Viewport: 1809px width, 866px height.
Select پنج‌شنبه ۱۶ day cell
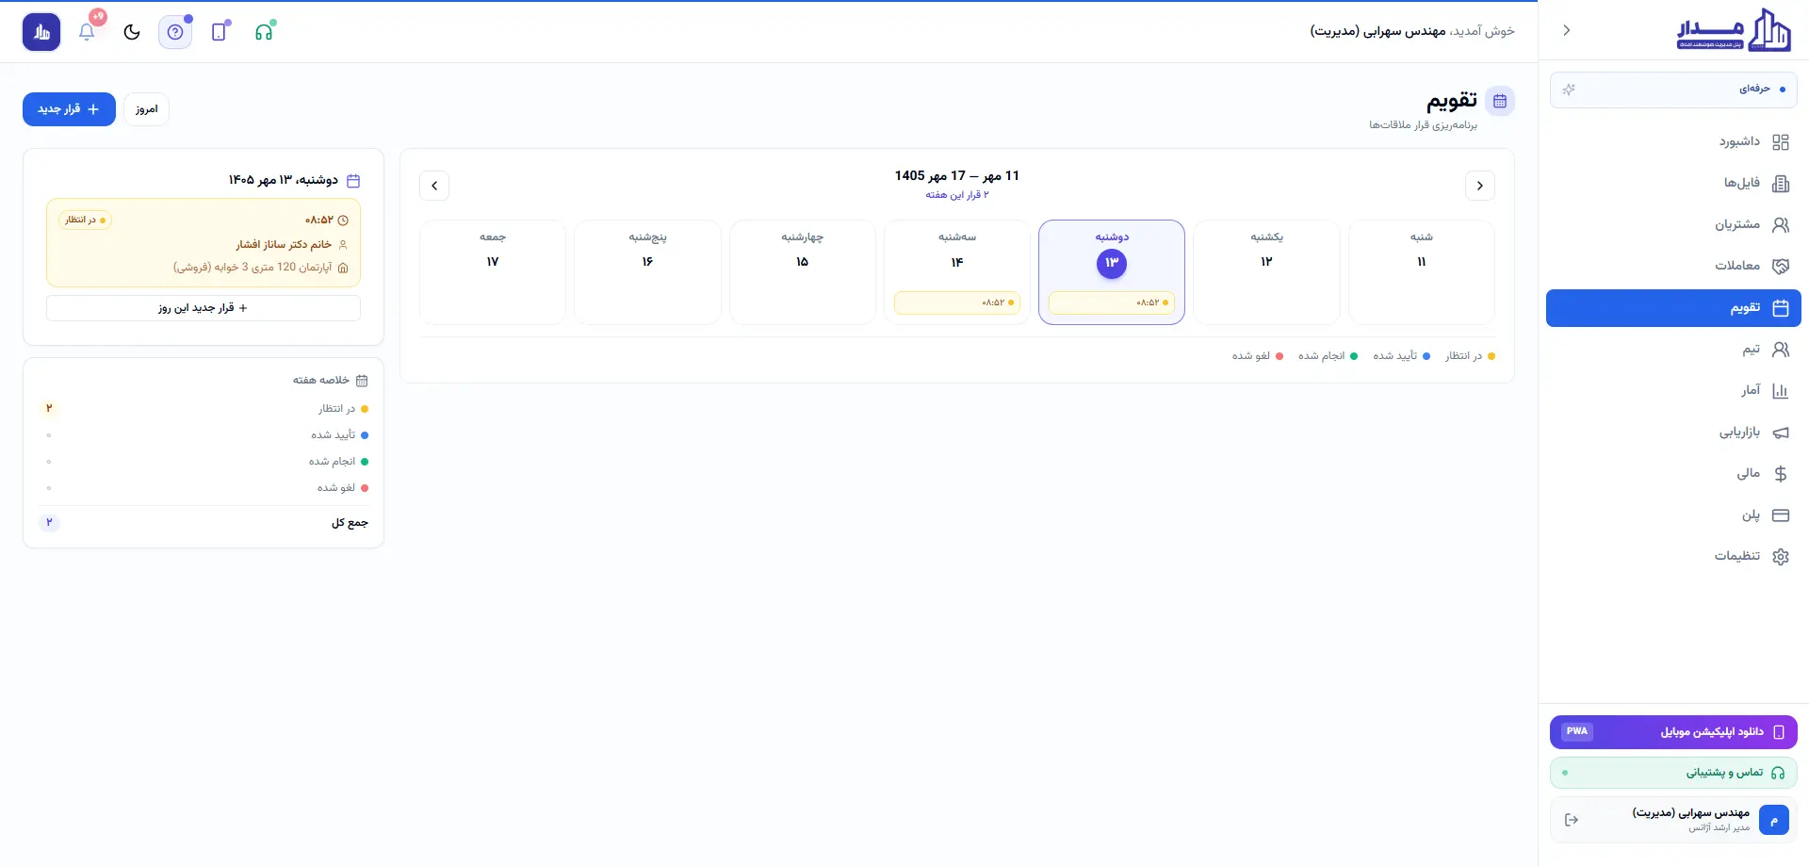tap(647, 272)
